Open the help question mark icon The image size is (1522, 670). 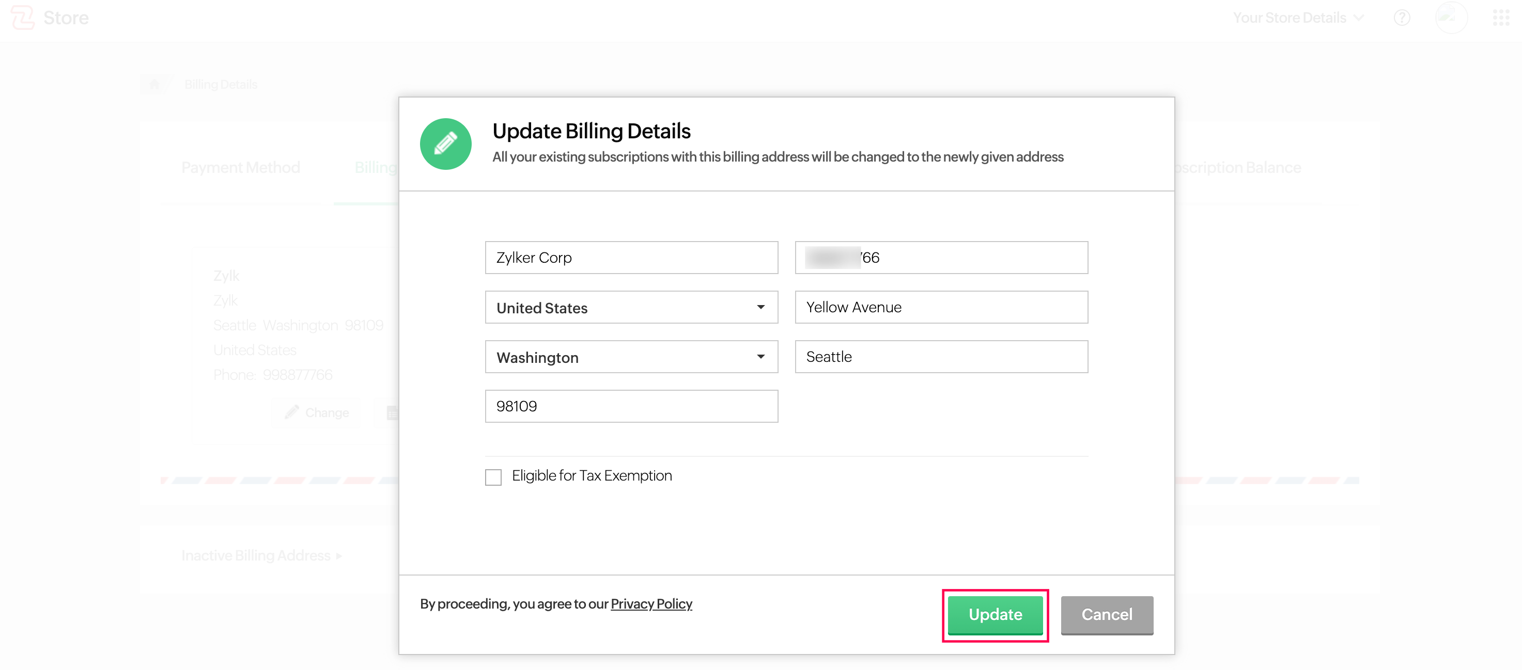(x=1402, y=18)
